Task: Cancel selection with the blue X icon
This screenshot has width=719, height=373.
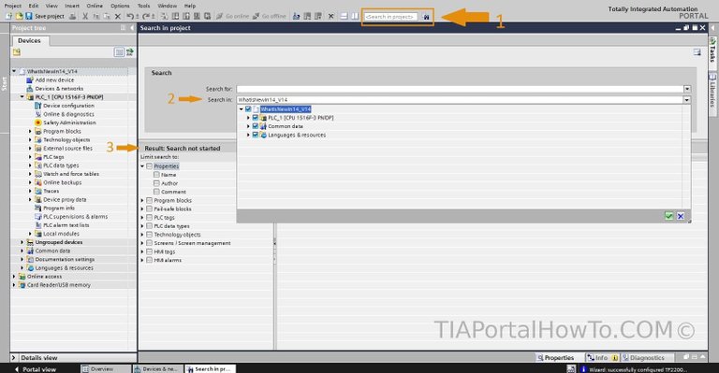Action: tap(681, 216)
